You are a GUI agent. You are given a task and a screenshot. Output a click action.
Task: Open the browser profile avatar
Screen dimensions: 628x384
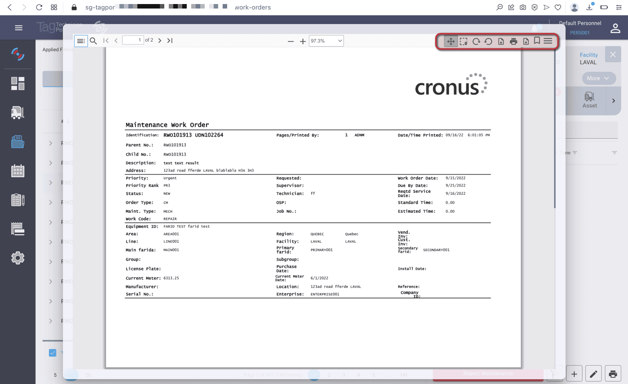click(x=574, y=7)
